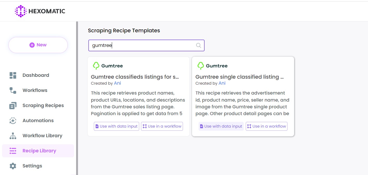This screenshot has height=175, width=368.
Task: Use single classified listing with data input
Action: (x=221, y=126)
